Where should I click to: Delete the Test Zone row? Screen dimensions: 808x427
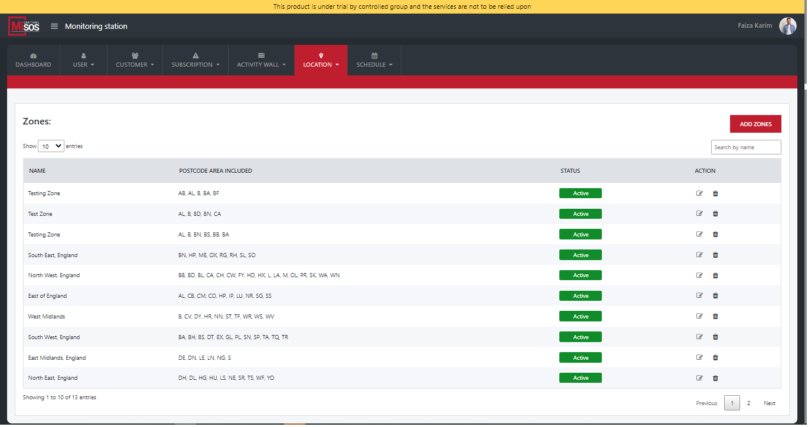coord(715,213)
